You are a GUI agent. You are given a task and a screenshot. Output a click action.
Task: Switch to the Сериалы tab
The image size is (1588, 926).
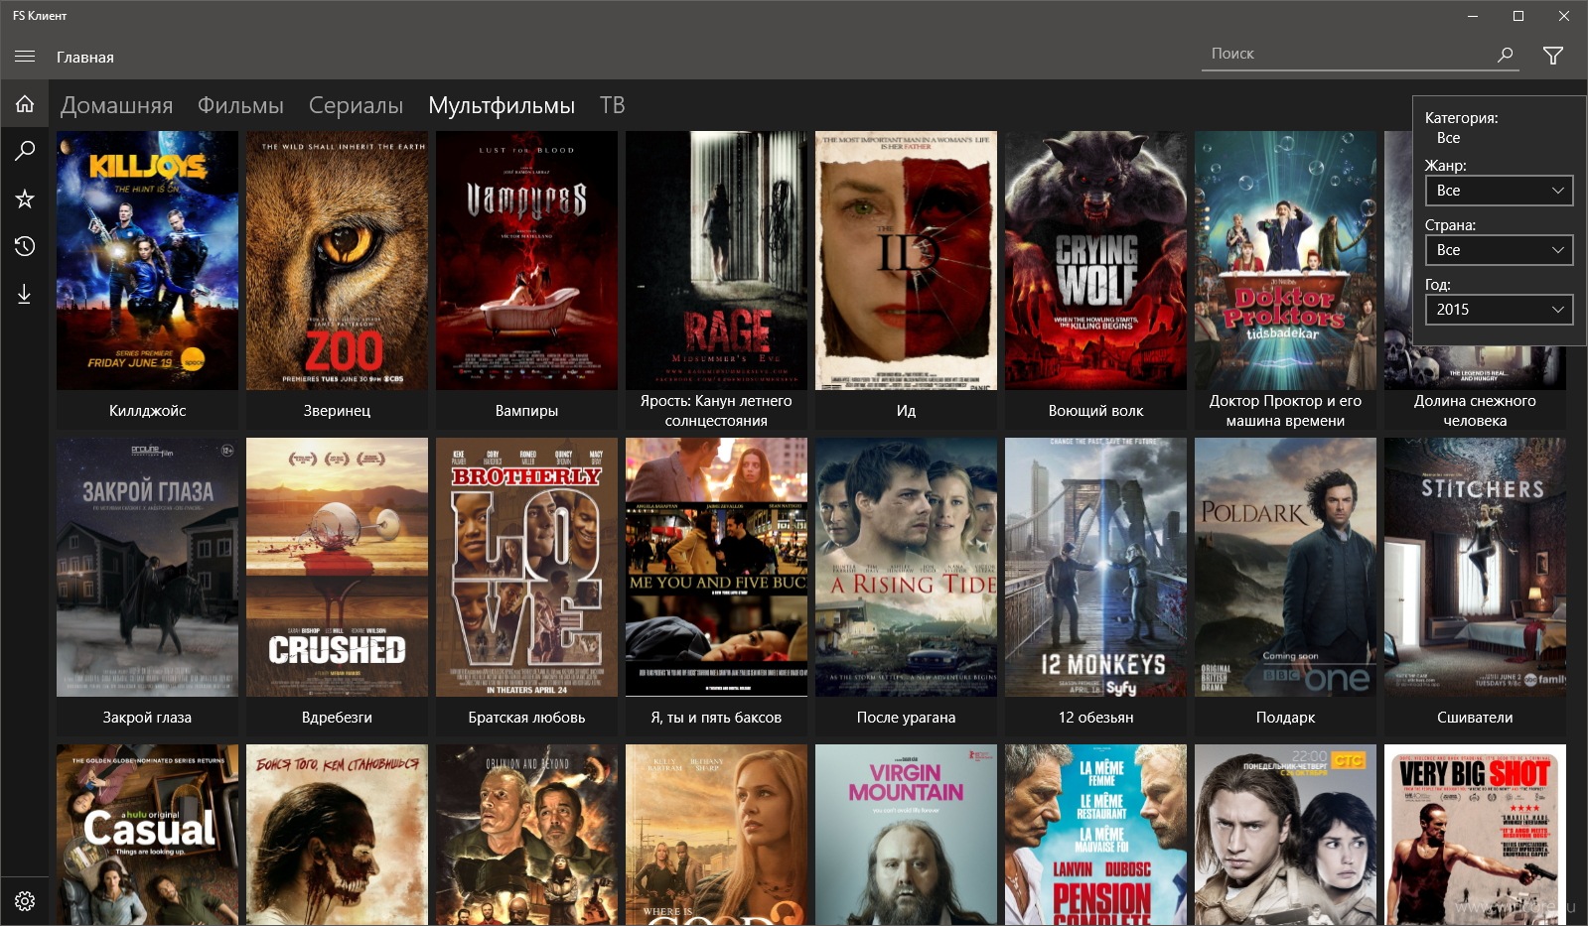click(x=356, y=105)
